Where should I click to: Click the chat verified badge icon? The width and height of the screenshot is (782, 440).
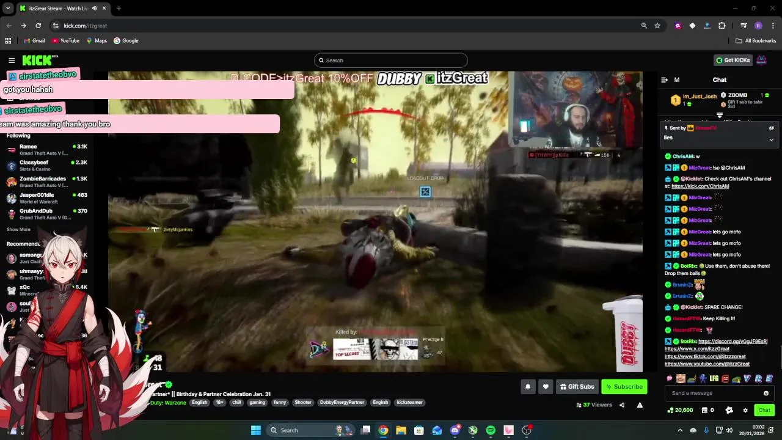click(729, 410)
